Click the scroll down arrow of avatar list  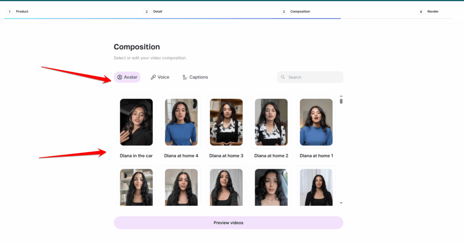[341, 203]
